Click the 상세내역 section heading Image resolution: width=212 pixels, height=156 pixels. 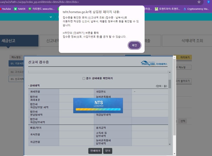pyautogui.click(x=35, y=86)
